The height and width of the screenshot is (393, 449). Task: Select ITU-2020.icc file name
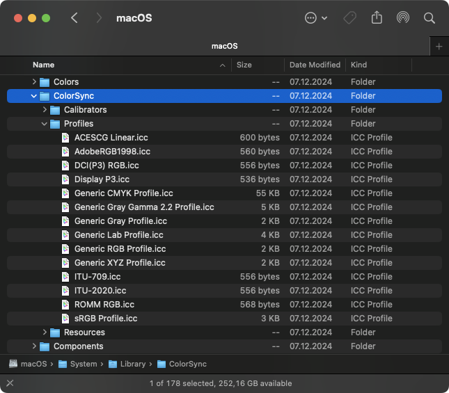100,291
